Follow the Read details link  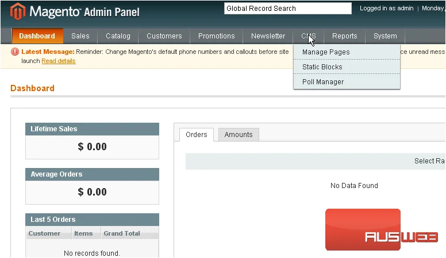click(58, 61)
